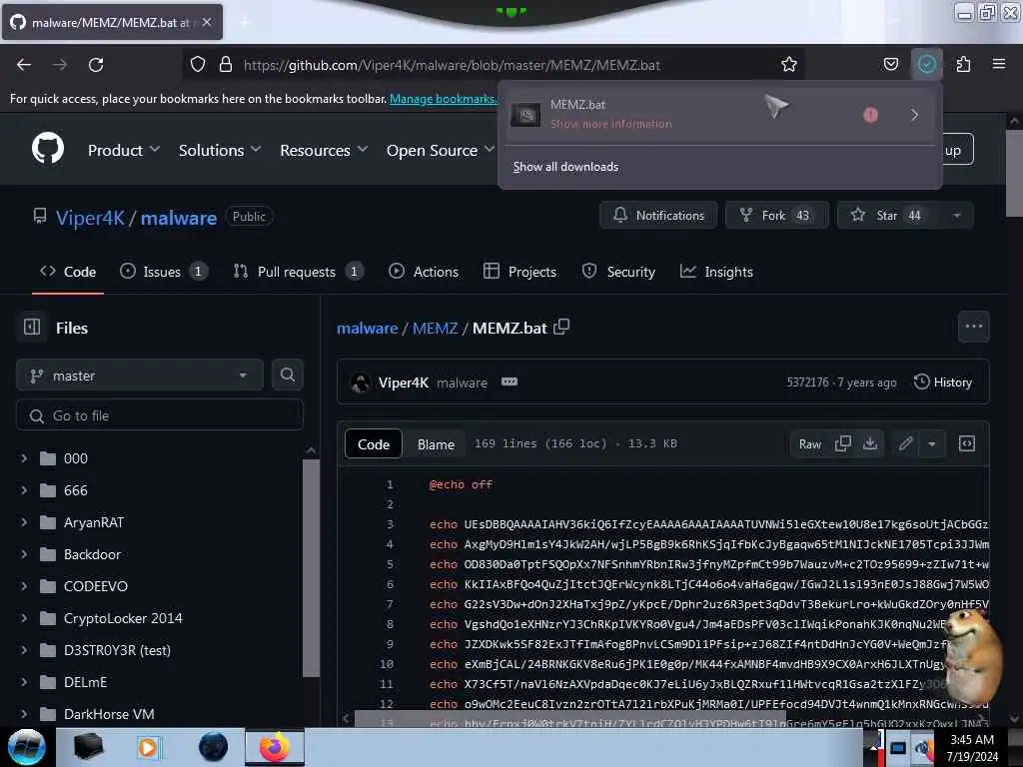Expand the Solutions menu
Viewport: 1023px width, 767px height.
pyautogui.click(x=220, y=150)
